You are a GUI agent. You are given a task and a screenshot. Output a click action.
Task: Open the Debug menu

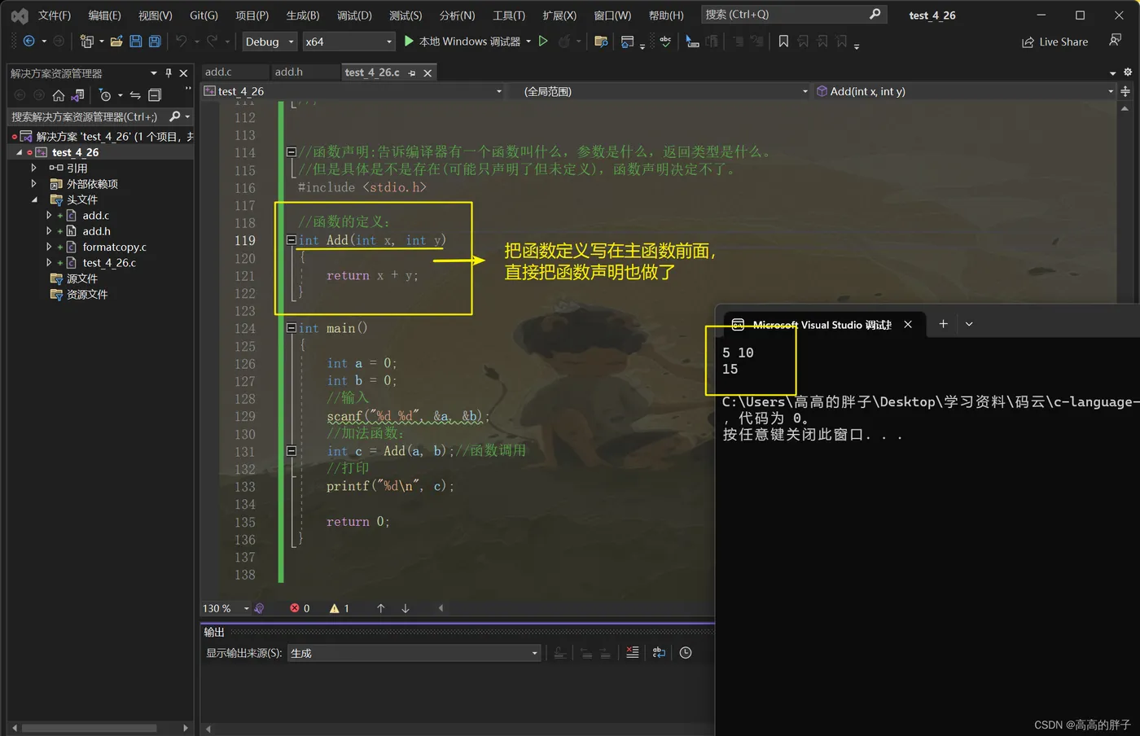[354, 15]
